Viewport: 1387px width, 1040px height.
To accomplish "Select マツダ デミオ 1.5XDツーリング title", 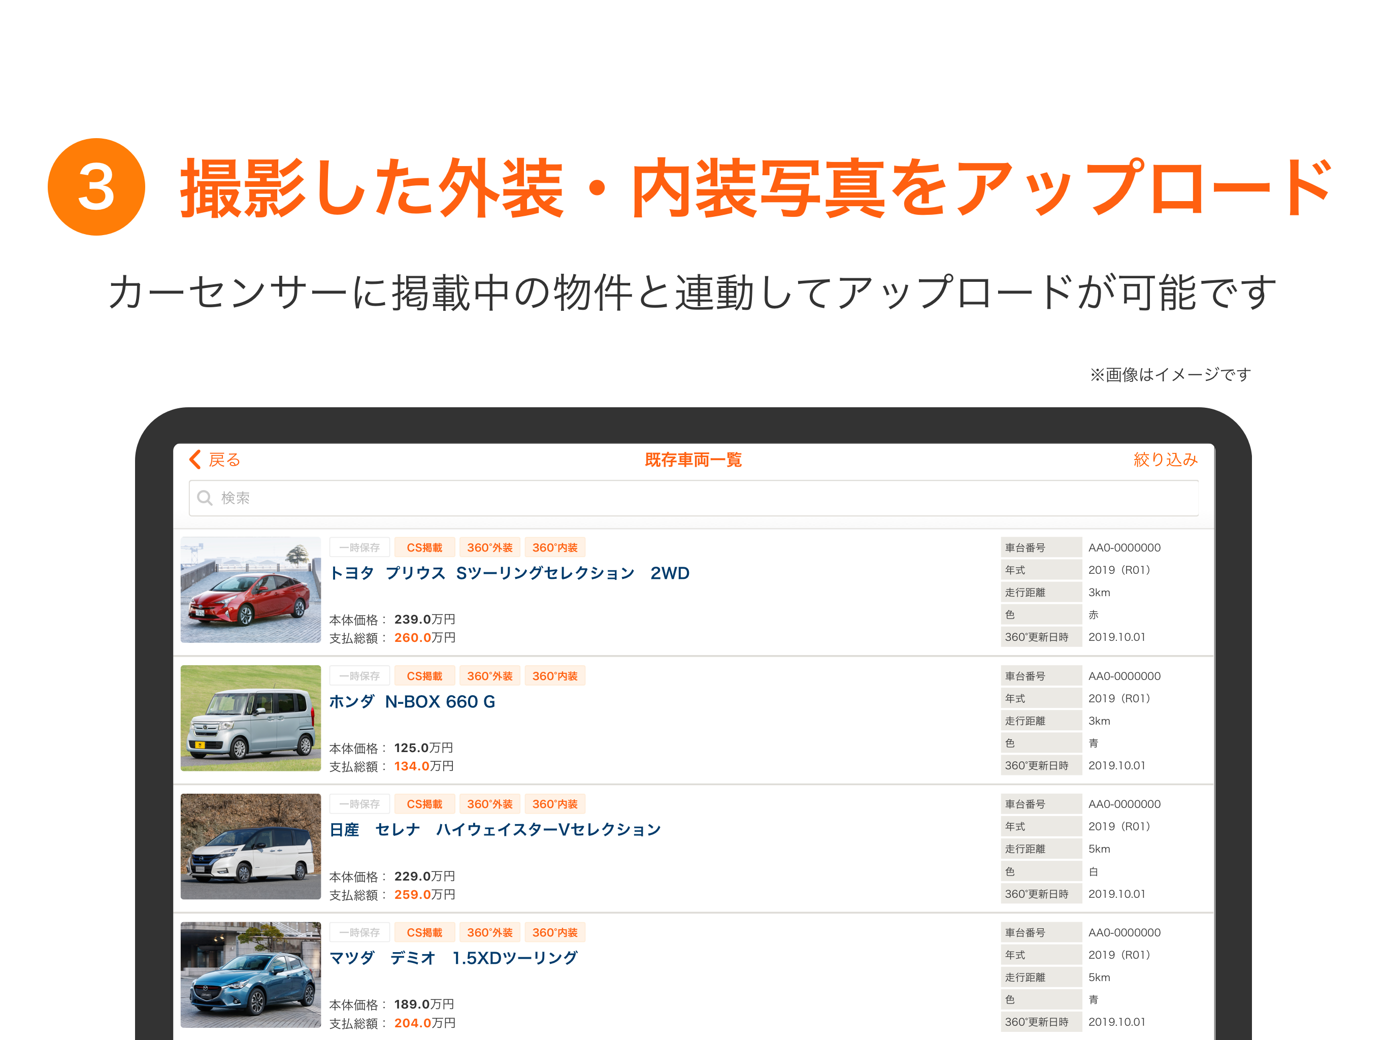I will [x=453, y=958].
